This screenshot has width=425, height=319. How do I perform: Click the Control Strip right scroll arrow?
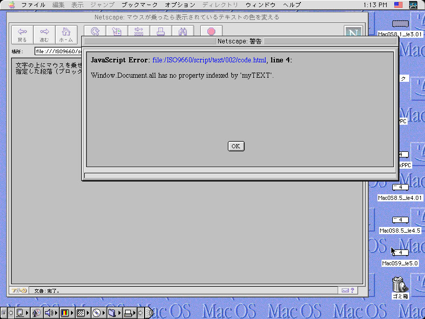point(140,313)
